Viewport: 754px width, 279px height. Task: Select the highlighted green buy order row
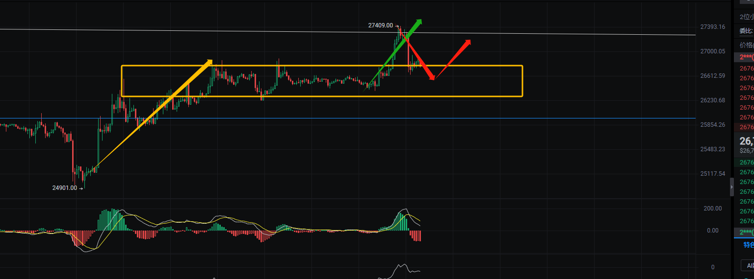[x=747, y=232]
